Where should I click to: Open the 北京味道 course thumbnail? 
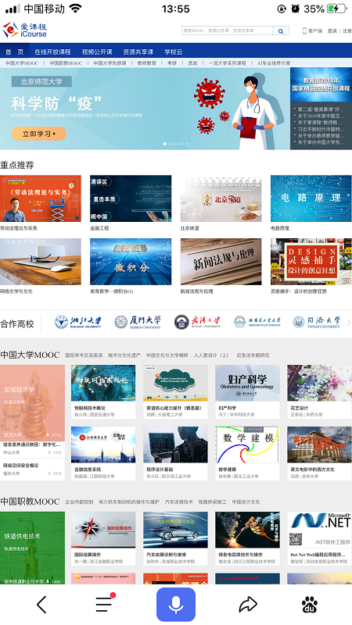coord(221,198)
